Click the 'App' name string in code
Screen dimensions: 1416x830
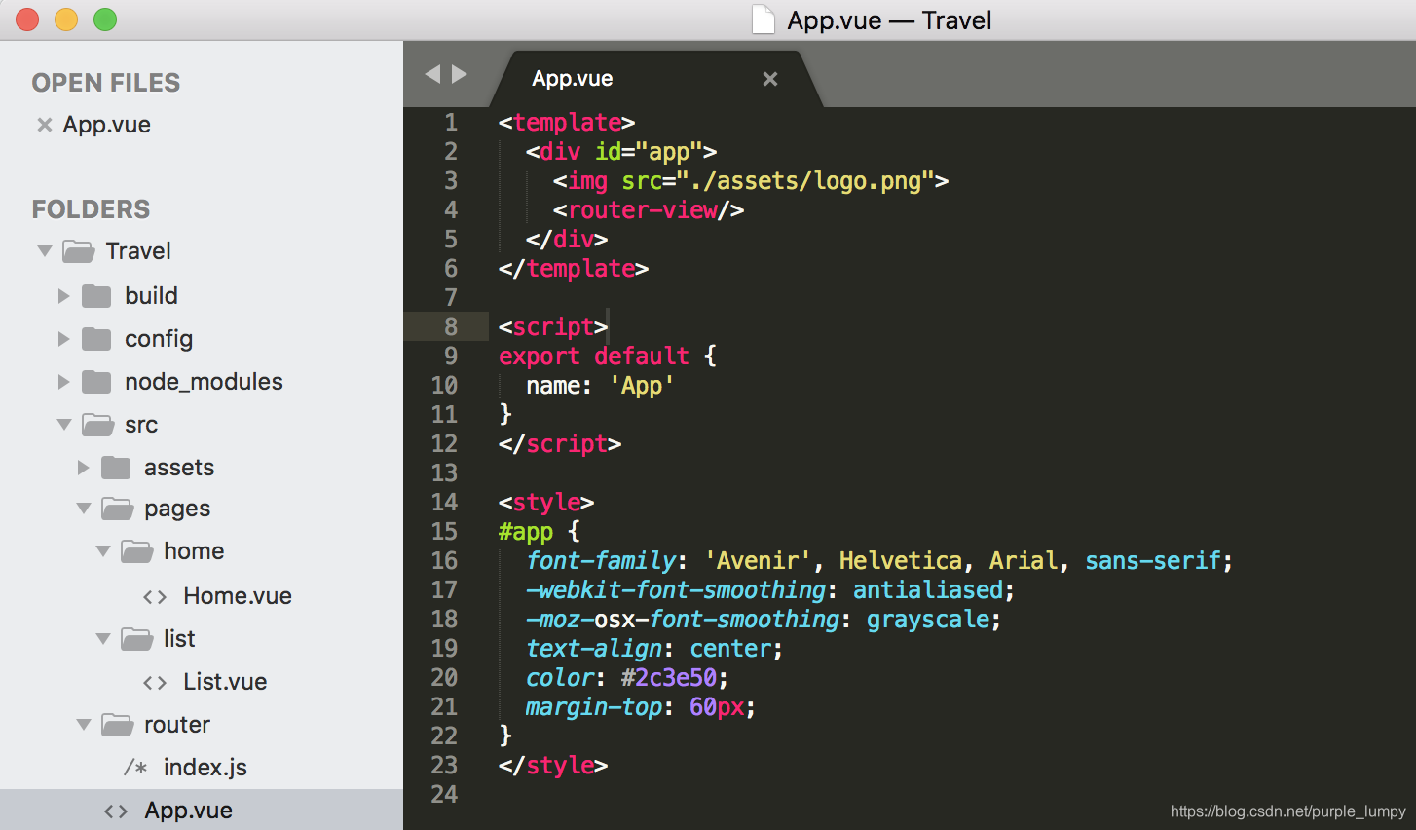tap(642, 386)
